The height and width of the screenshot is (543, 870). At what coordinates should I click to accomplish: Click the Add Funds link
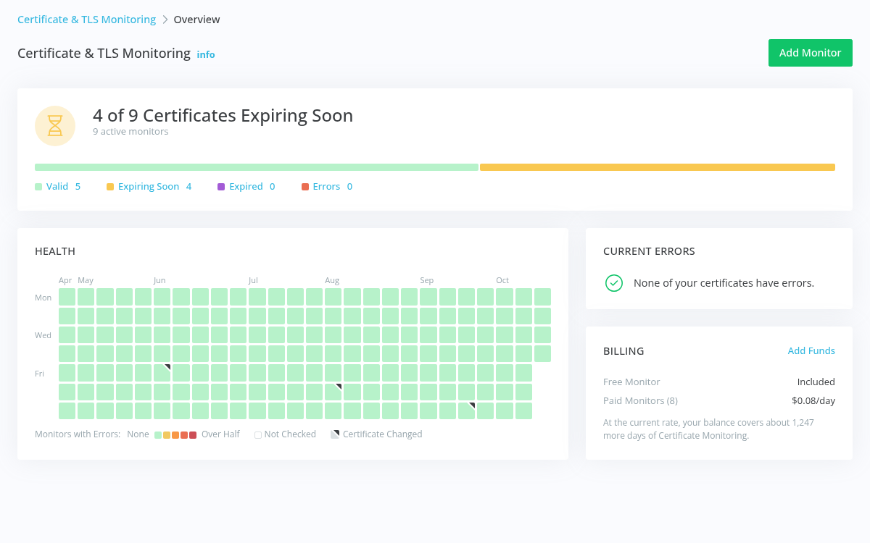pos(811,351)
